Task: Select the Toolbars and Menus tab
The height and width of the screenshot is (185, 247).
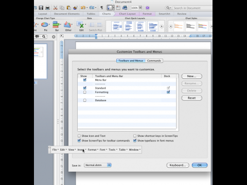Action: (x=131, y=61)
